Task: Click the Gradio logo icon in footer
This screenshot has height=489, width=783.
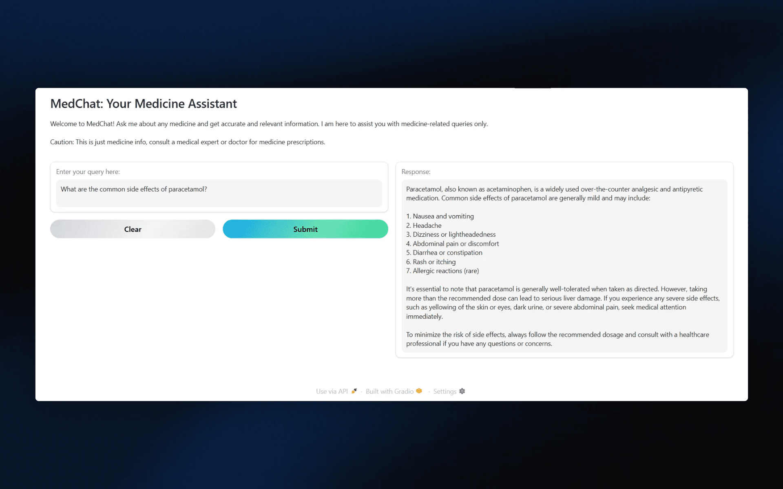Action: tap(419, 391)
